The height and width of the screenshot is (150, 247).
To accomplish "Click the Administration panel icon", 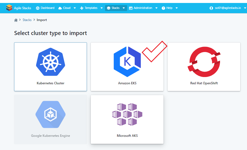I will [x=131, y=8].
